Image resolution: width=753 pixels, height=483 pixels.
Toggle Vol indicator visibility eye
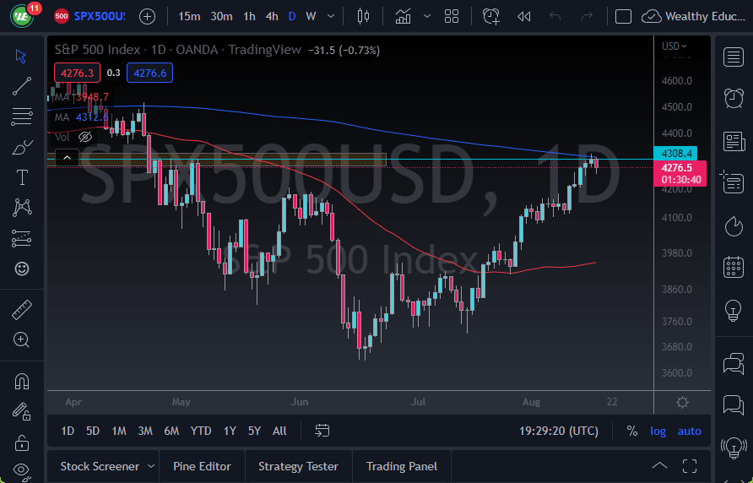pyautogui.click(x=84, y=137)
